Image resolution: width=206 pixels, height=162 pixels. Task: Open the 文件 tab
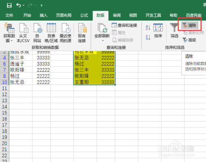[x=9, y=15]
